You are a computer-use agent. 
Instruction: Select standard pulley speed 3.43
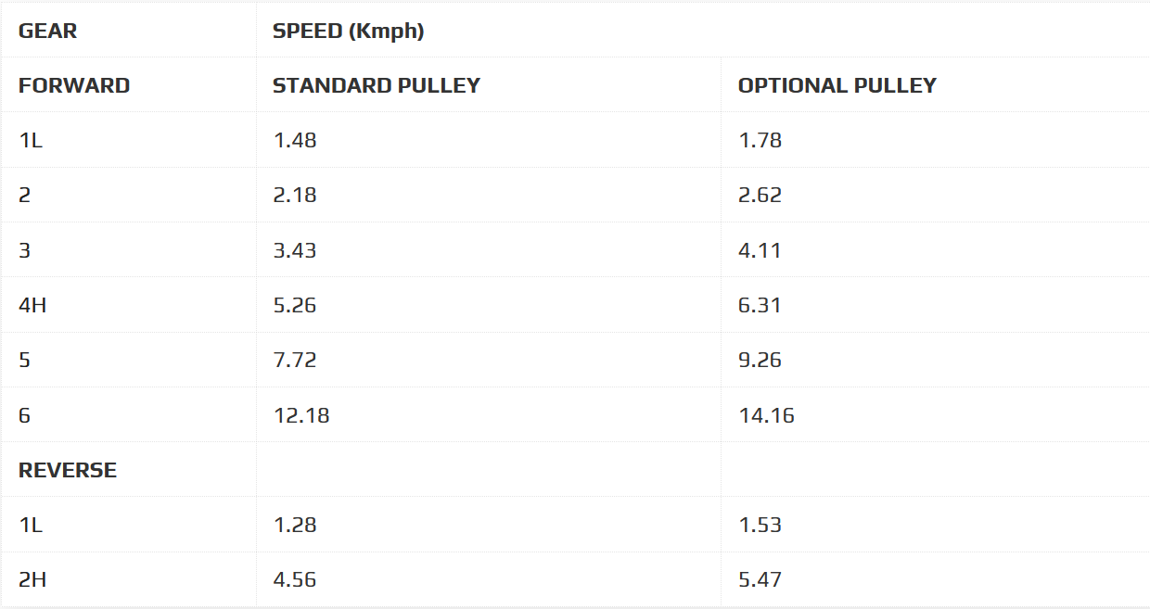point(295,250)
